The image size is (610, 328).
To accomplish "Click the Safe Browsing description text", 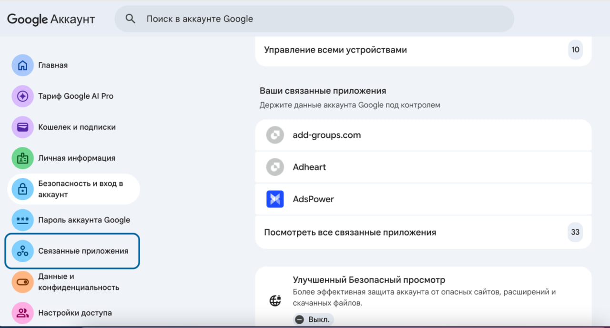I will (x=424, y=297).
